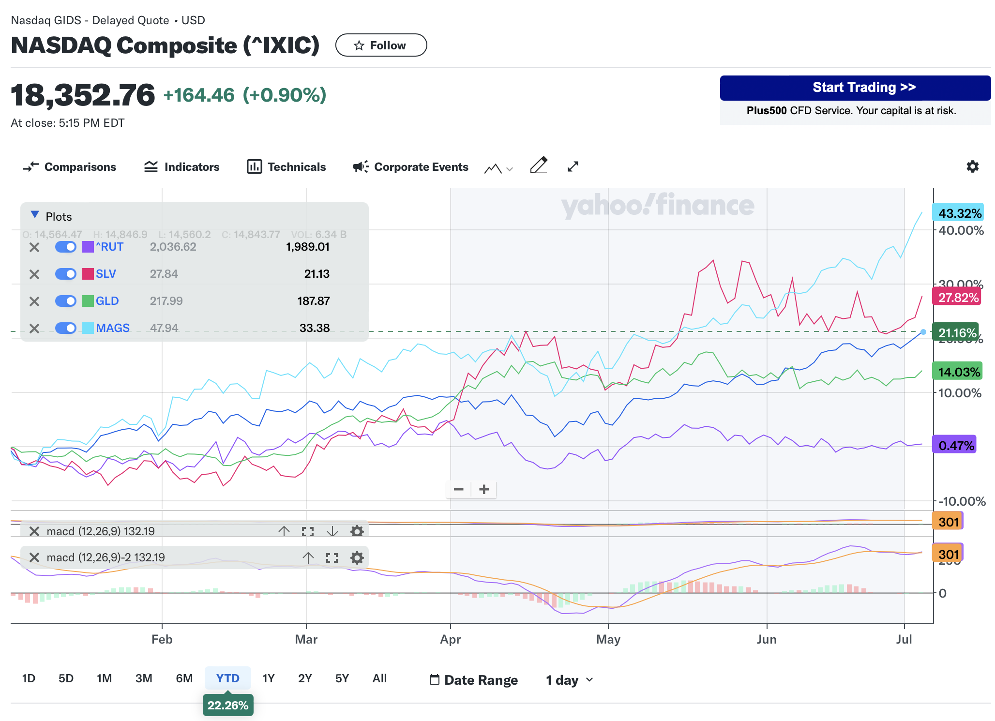Switch to 6M time range
The image size is (995, 721).
(x=184, y=678)
